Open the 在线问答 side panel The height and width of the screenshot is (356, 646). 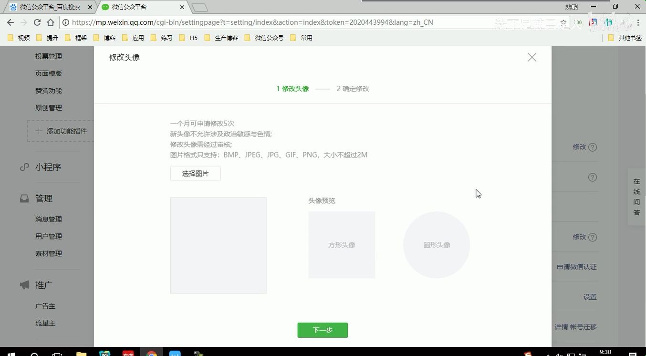[x=636, y=197]
